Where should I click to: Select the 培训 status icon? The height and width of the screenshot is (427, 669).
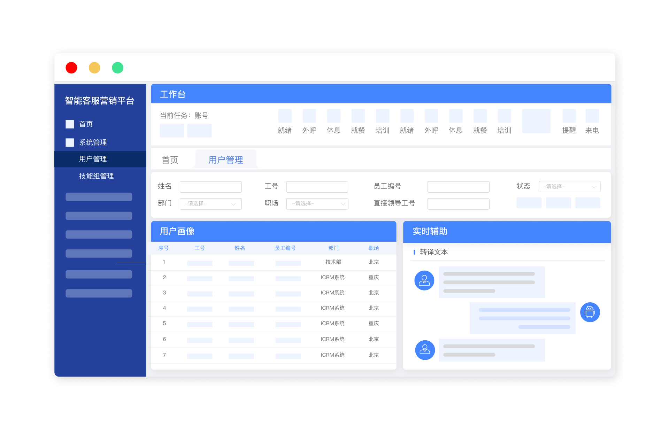coord(382,116)
